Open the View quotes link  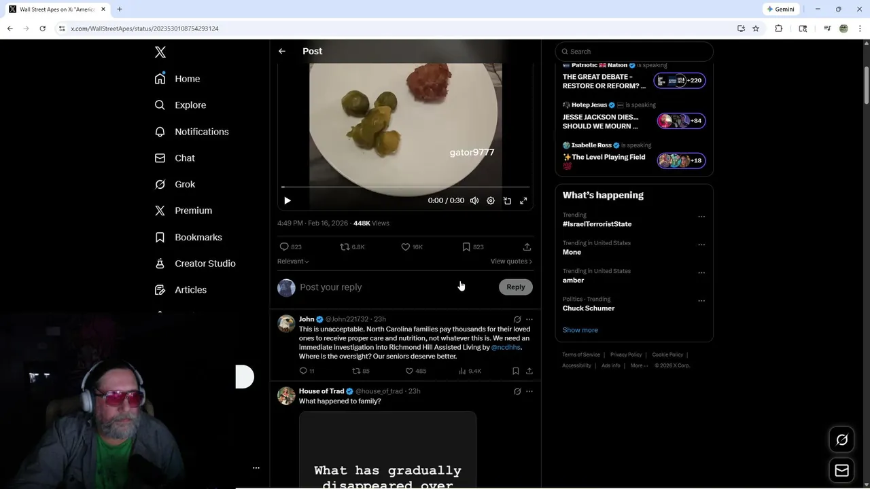click(511, 261)
